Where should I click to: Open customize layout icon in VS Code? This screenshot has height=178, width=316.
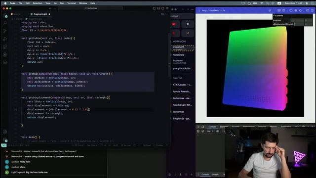167,8
